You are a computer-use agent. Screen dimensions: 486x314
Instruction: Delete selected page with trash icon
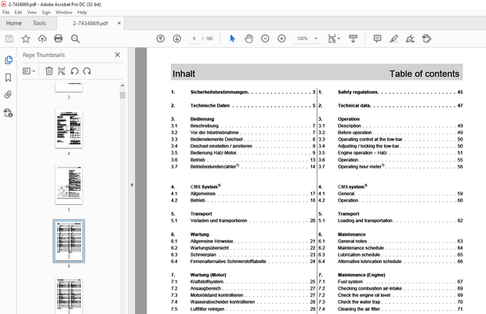coord(49,71)
